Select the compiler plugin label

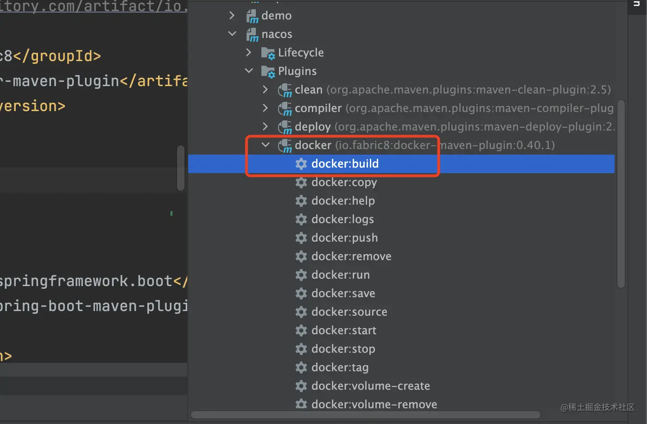coord(318,108)
